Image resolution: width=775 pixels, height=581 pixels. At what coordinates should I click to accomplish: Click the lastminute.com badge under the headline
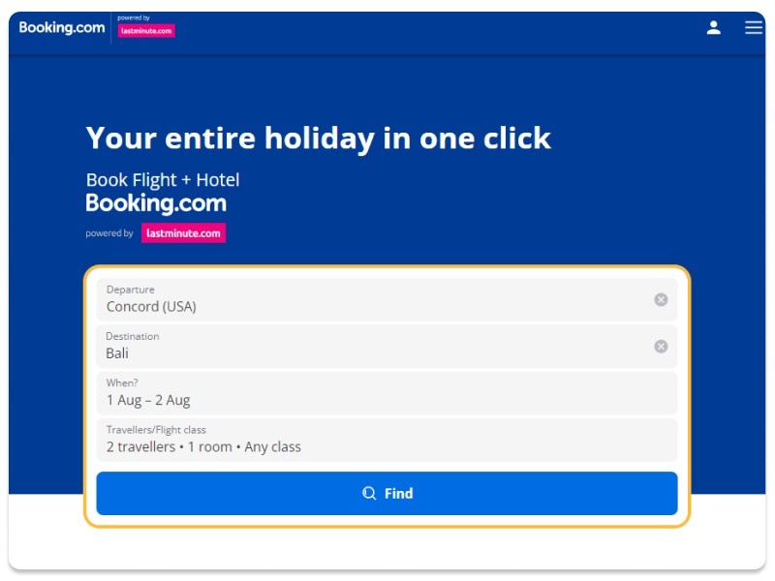183,232
